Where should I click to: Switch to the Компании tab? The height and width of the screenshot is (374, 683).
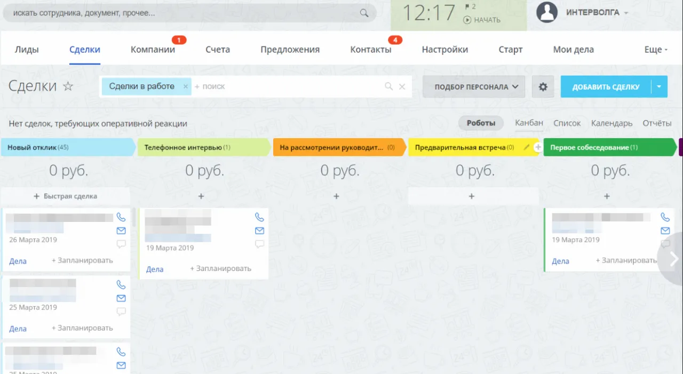click(x=153, y=50)
